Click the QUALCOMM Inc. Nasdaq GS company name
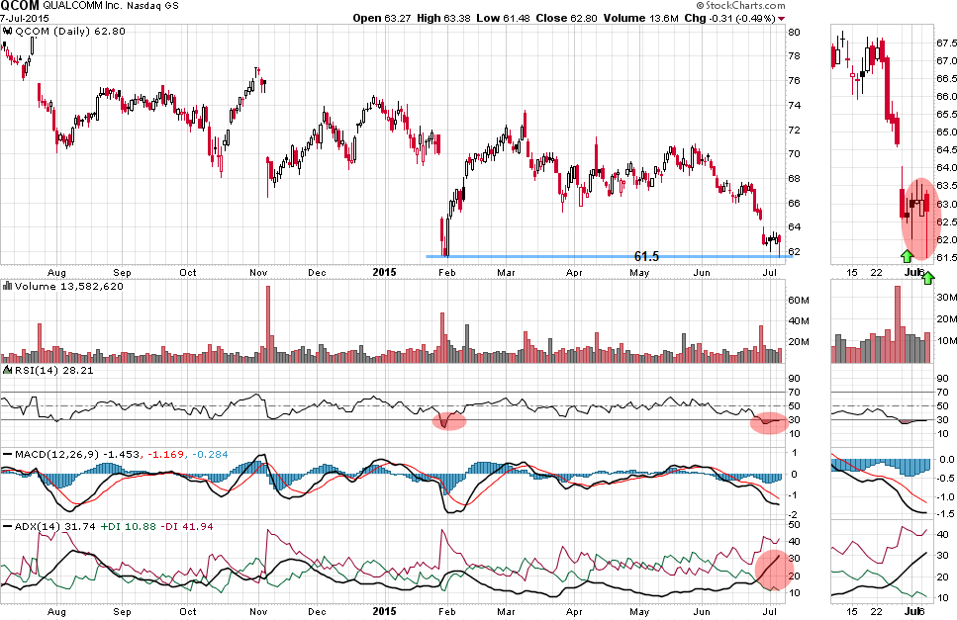This screenshot has height=620, width=957. [x=111, y=6]
